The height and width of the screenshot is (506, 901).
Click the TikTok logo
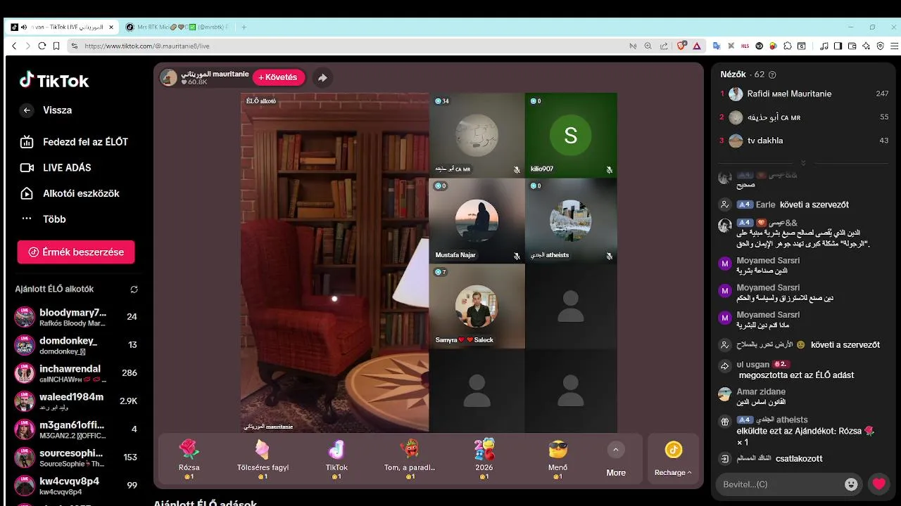(x=54, y=80)
